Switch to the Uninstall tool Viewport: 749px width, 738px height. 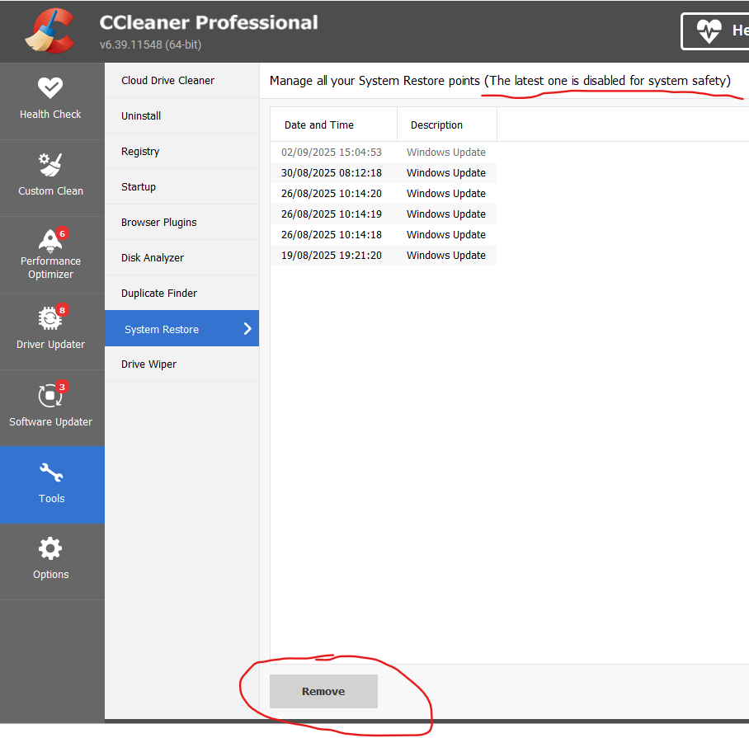point(141,116)
